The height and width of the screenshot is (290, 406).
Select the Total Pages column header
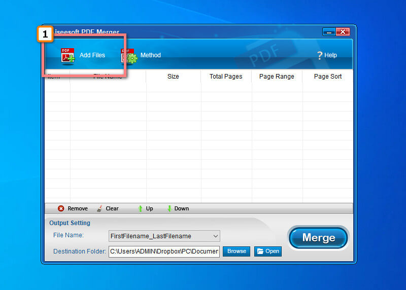226,77
